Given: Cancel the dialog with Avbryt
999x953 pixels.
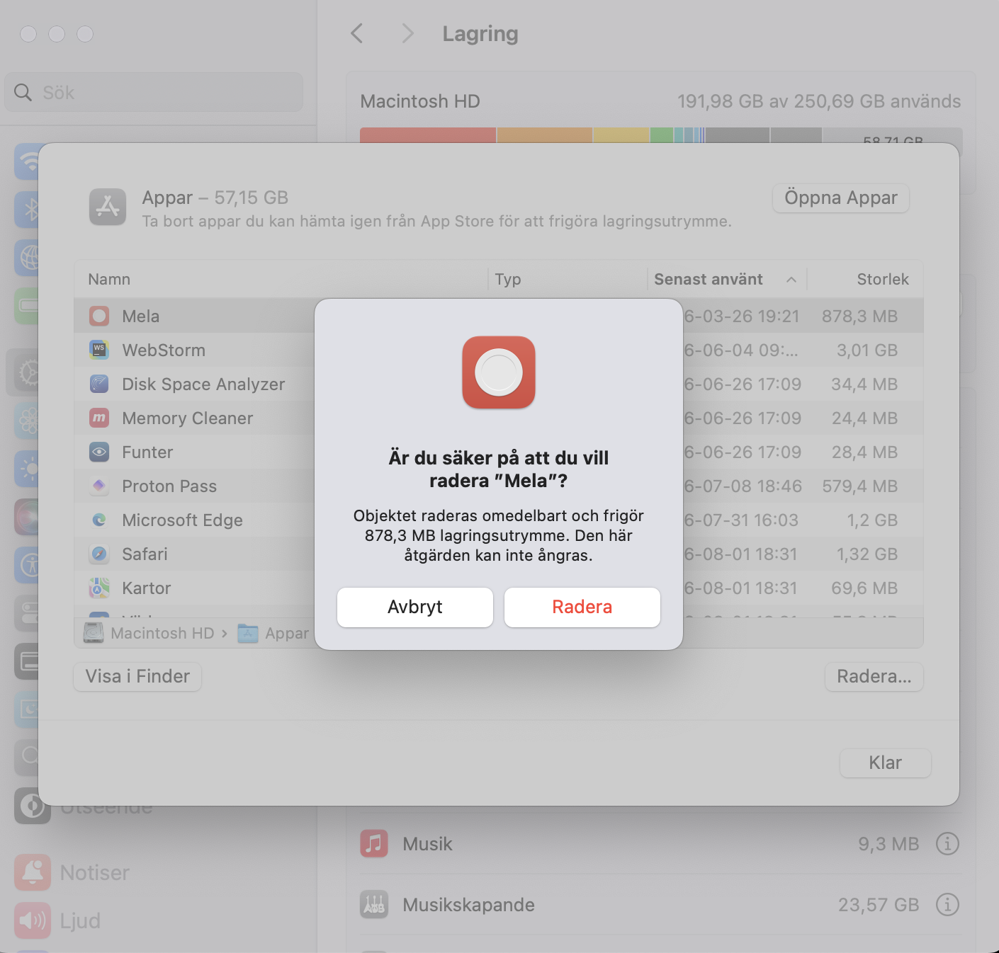Looking at the screenshot, I should click(415, 607).
